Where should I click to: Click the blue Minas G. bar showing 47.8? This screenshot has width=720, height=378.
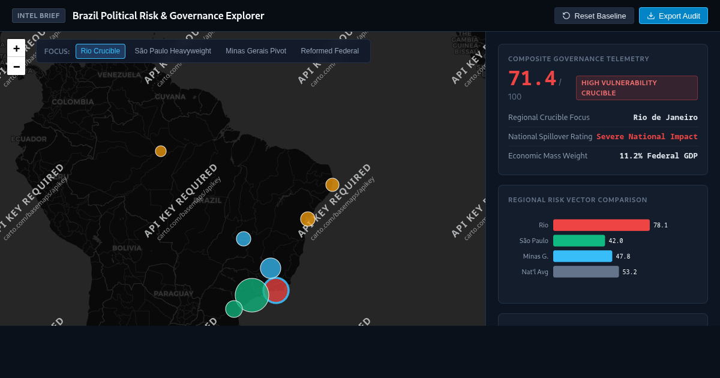(583, 256)
